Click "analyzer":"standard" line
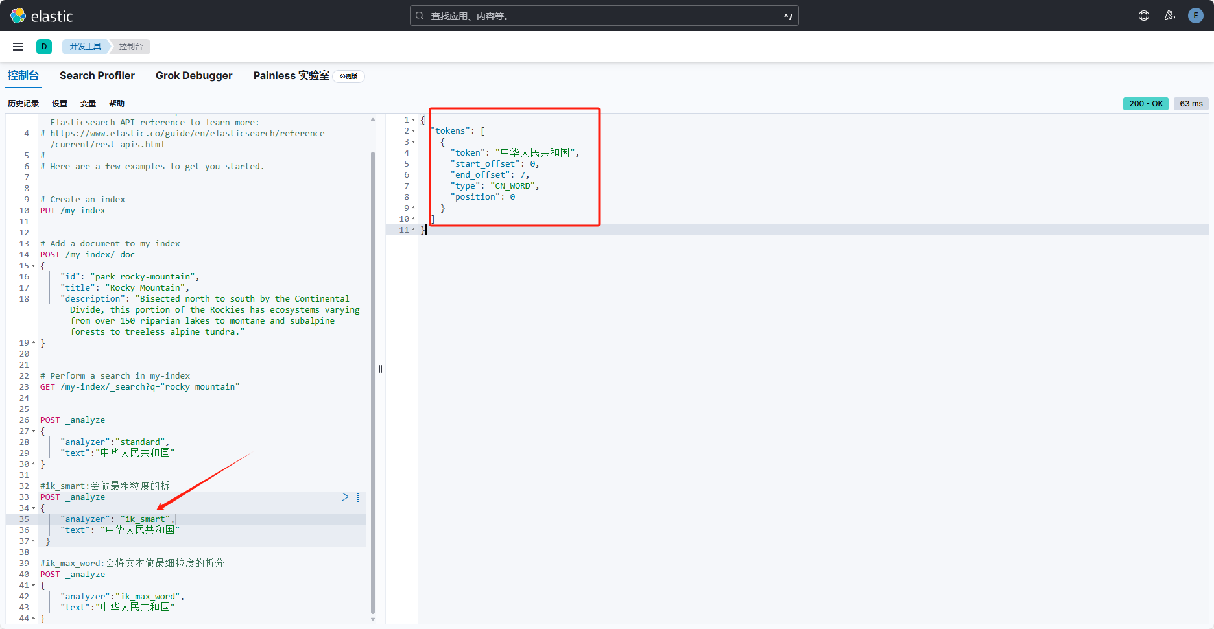This screenshot has height=629, width=1214. coord(115,442)
